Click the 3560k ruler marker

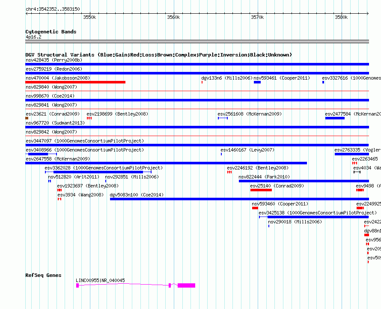(173, 17)
